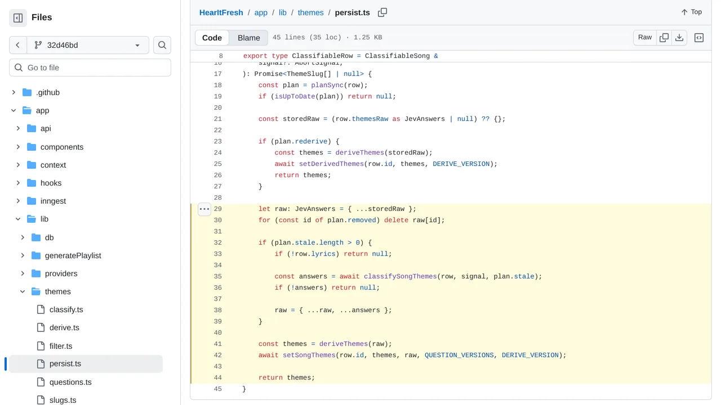
Task: Go back with the left arrow button
Action: [x=18, y=45]
